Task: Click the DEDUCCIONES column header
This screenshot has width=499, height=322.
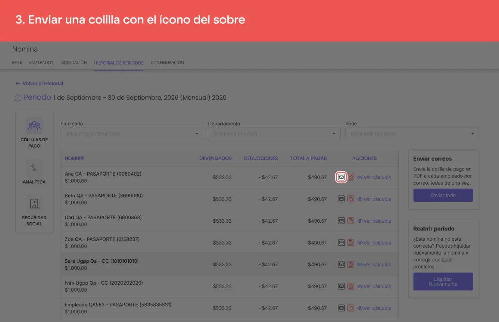Action: (x=261, y=158)
